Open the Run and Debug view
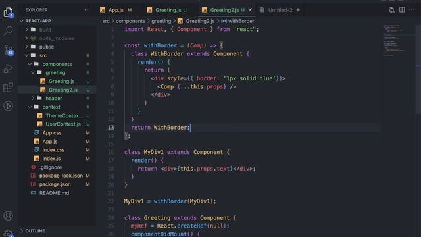Image resolution: width=421 pixels, height=237 pixels. [9, 68]
